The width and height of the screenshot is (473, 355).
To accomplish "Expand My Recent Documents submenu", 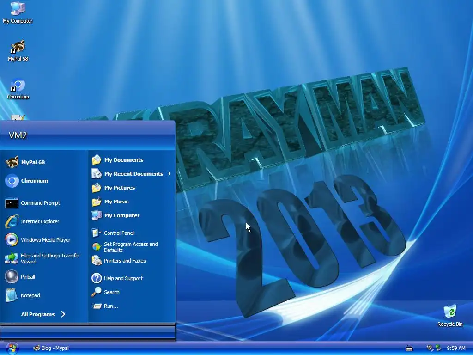I will click(x=132, y=174).
